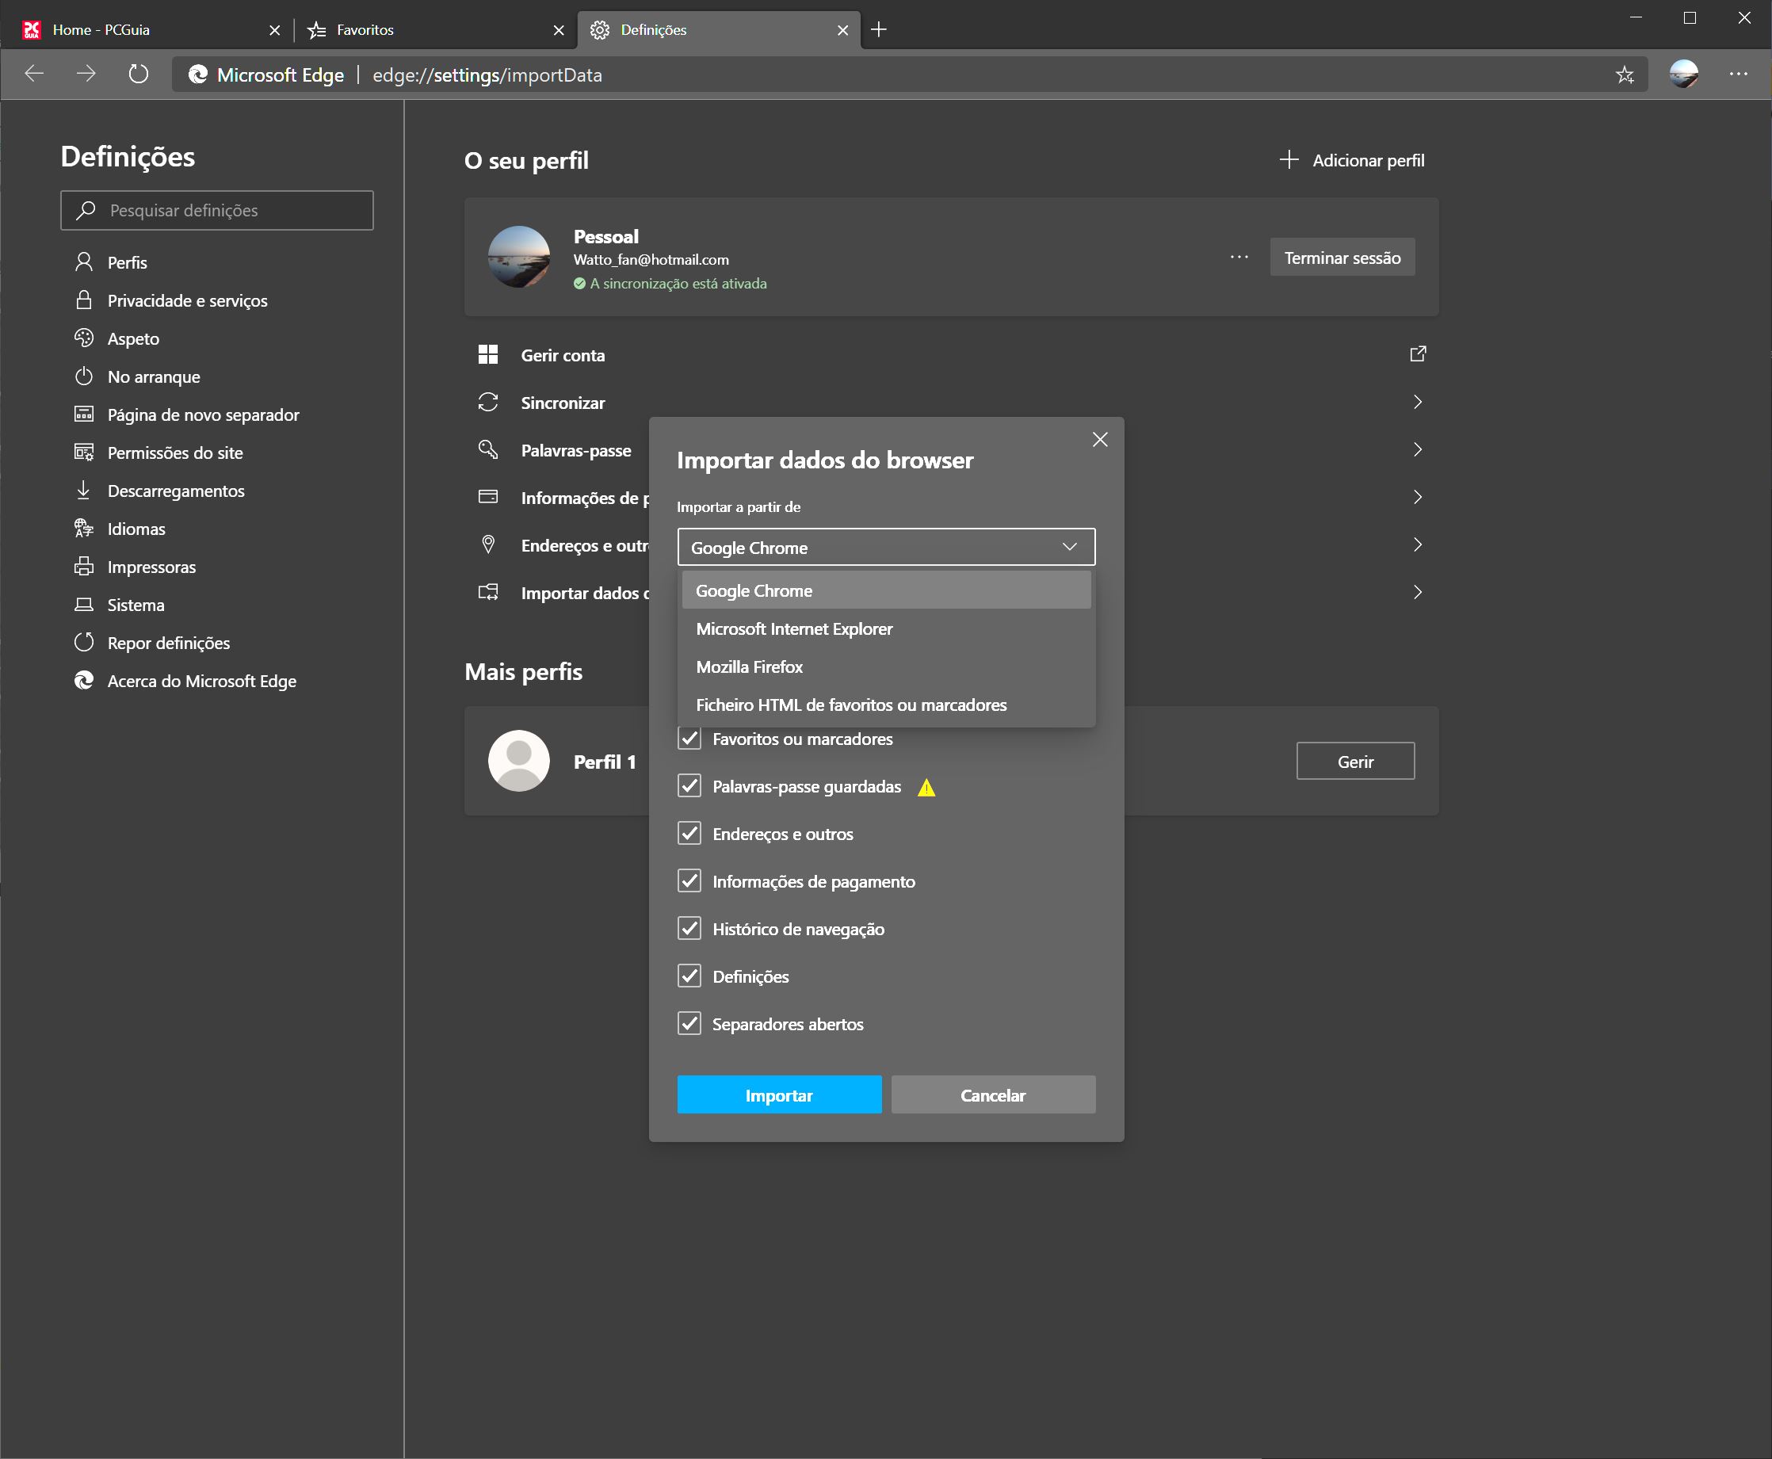1772x1459 pixels.
Task: Expand the Sincronizar row chevron
Action: pyautogui.click(x=1418, y=402)
